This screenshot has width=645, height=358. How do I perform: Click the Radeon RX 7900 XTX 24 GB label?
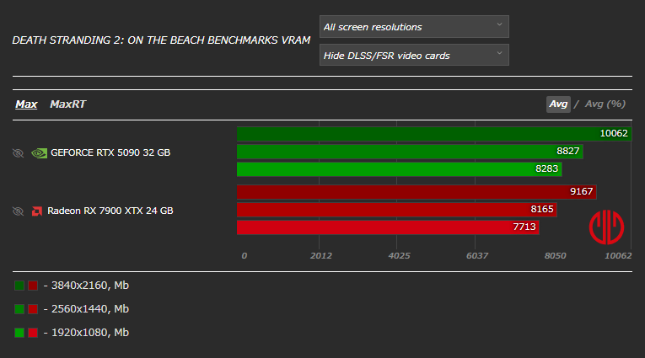tap(110, 211)
